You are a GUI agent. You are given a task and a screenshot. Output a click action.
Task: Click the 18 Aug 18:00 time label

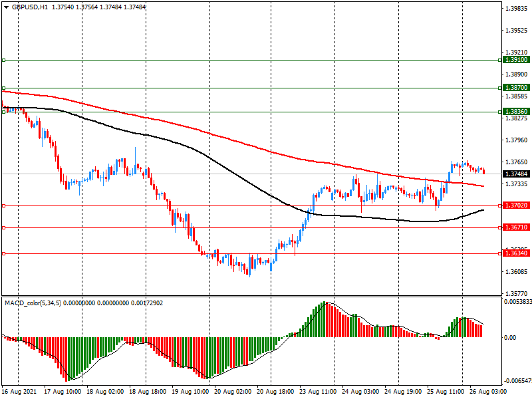(148, 391)
